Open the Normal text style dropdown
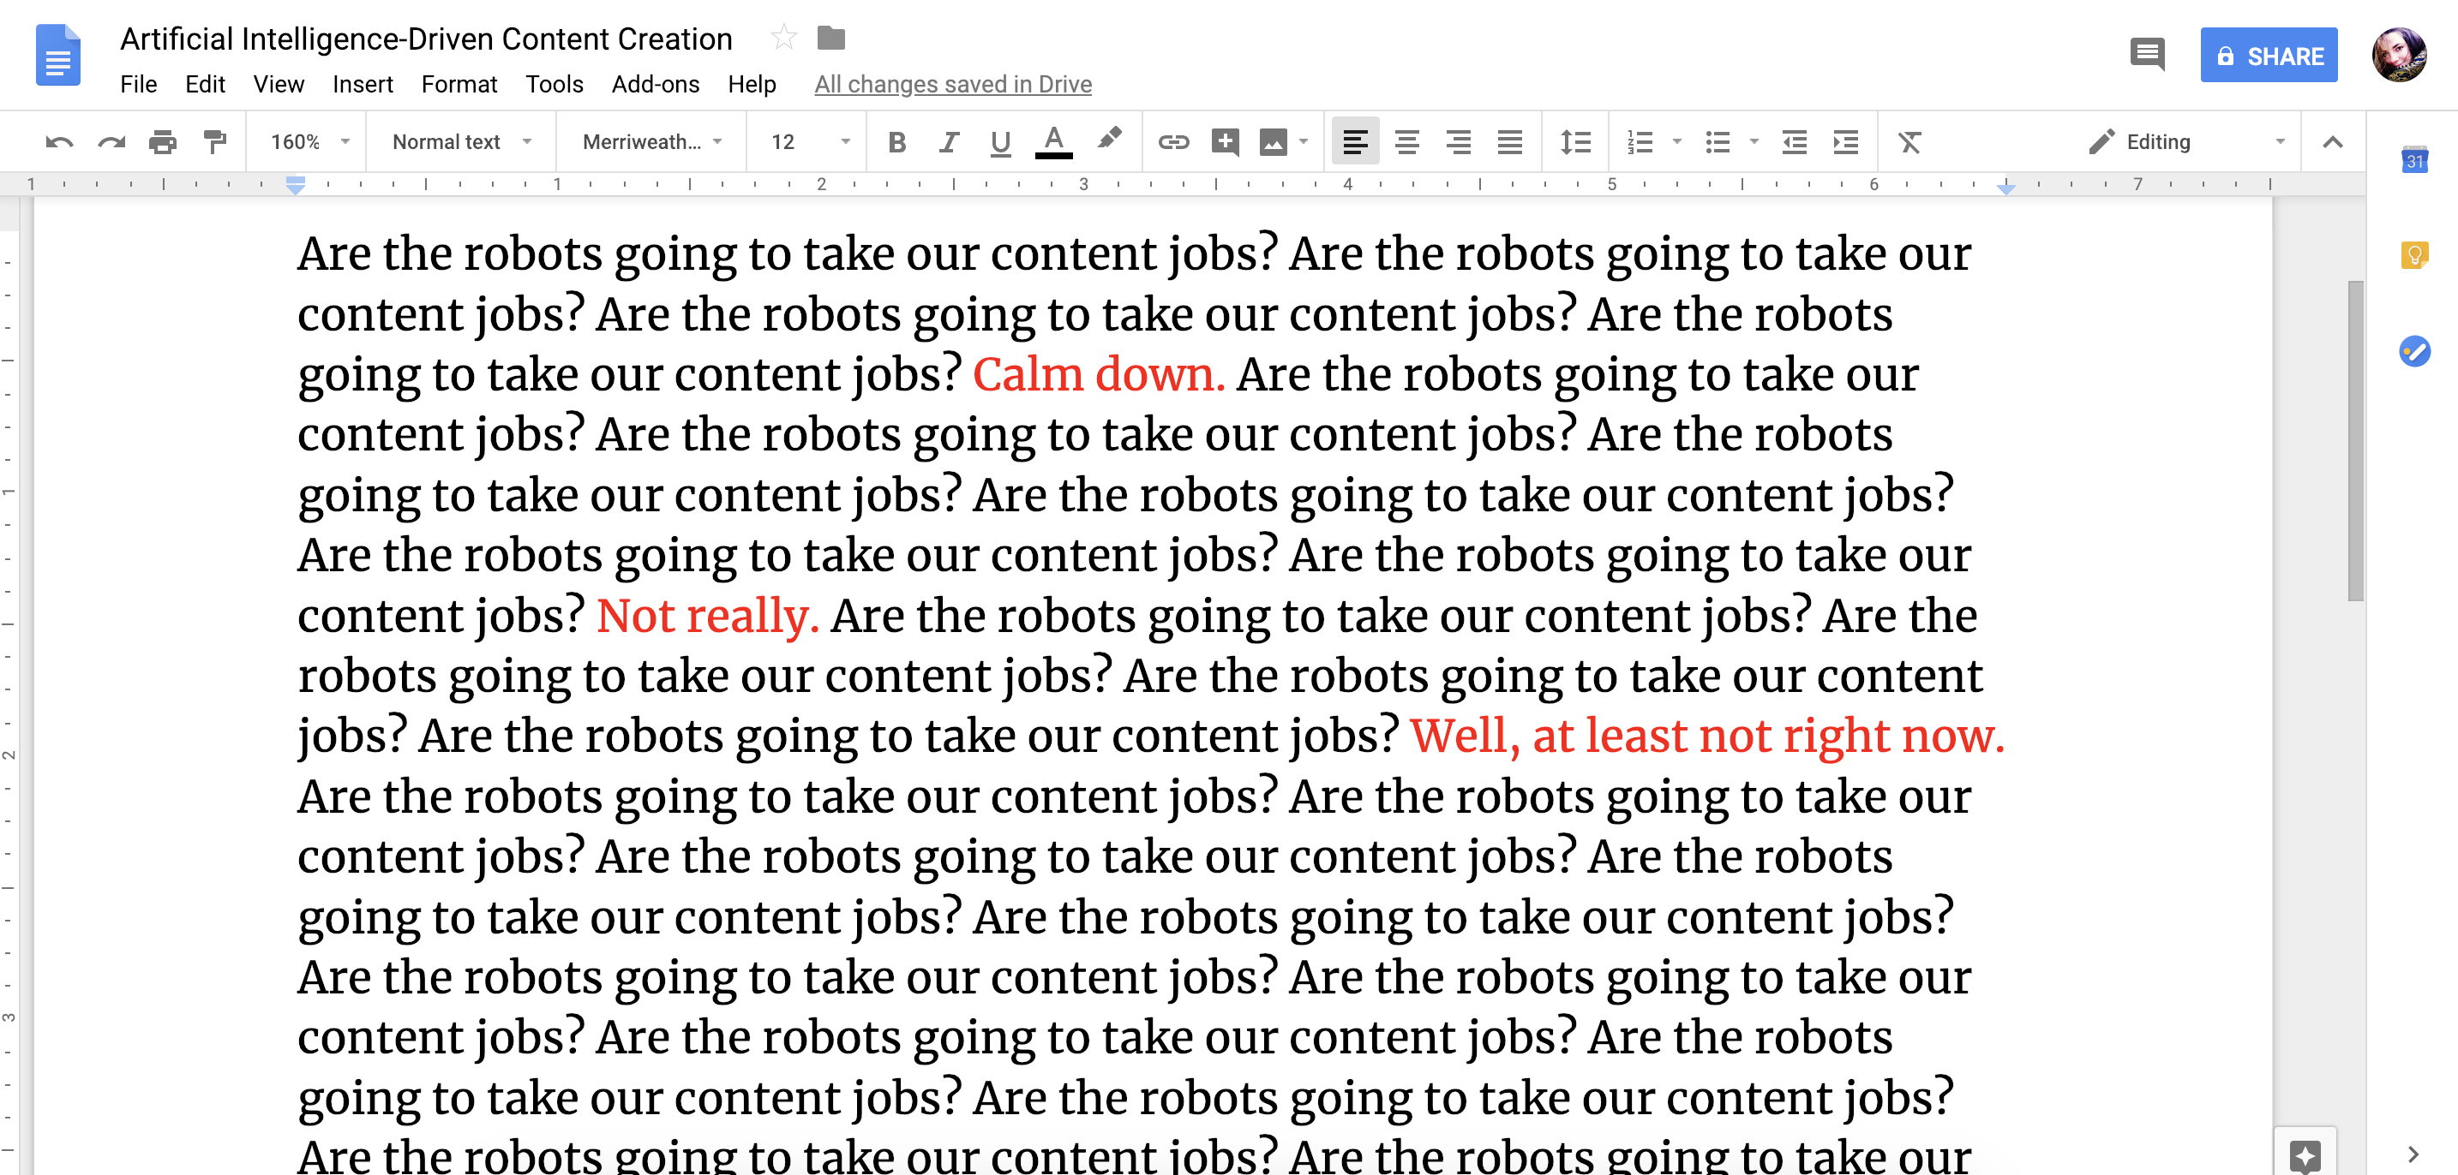This screenshot has width=2458, height=1175. point(462,142)
